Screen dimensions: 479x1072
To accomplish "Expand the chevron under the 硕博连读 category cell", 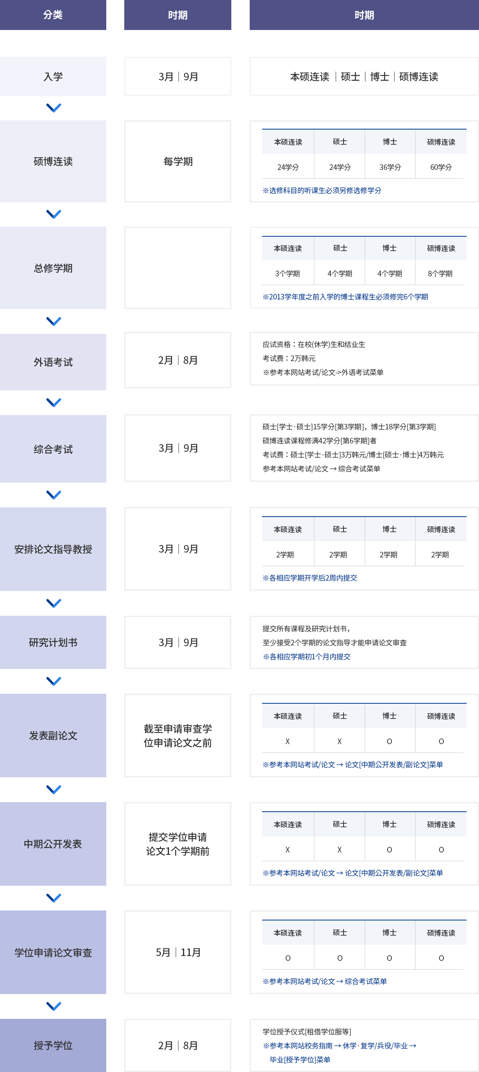I will [54, 214].
